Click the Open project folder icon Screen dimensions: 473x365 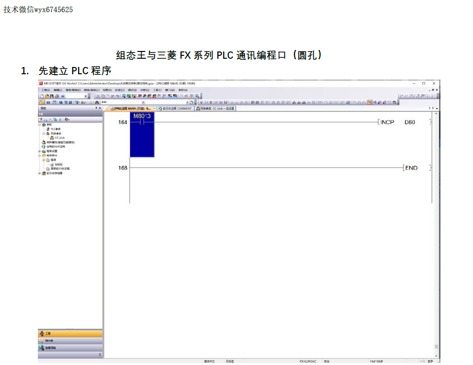(46, 96)
